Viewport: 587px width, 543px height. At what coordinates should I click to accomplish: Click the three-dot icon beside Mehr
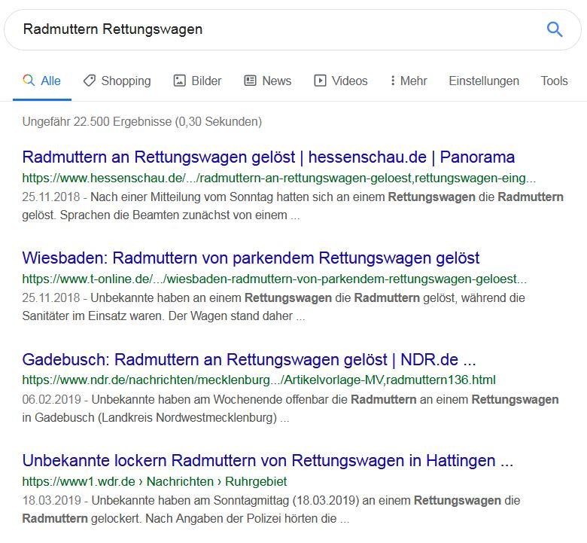(x=392, y=81)
